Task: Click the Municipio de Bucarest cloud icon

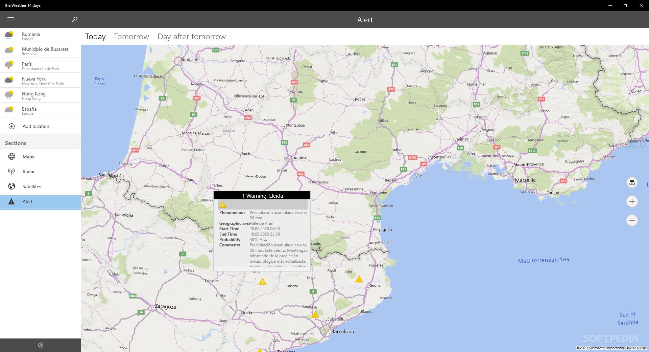Action: coord(9,50)
